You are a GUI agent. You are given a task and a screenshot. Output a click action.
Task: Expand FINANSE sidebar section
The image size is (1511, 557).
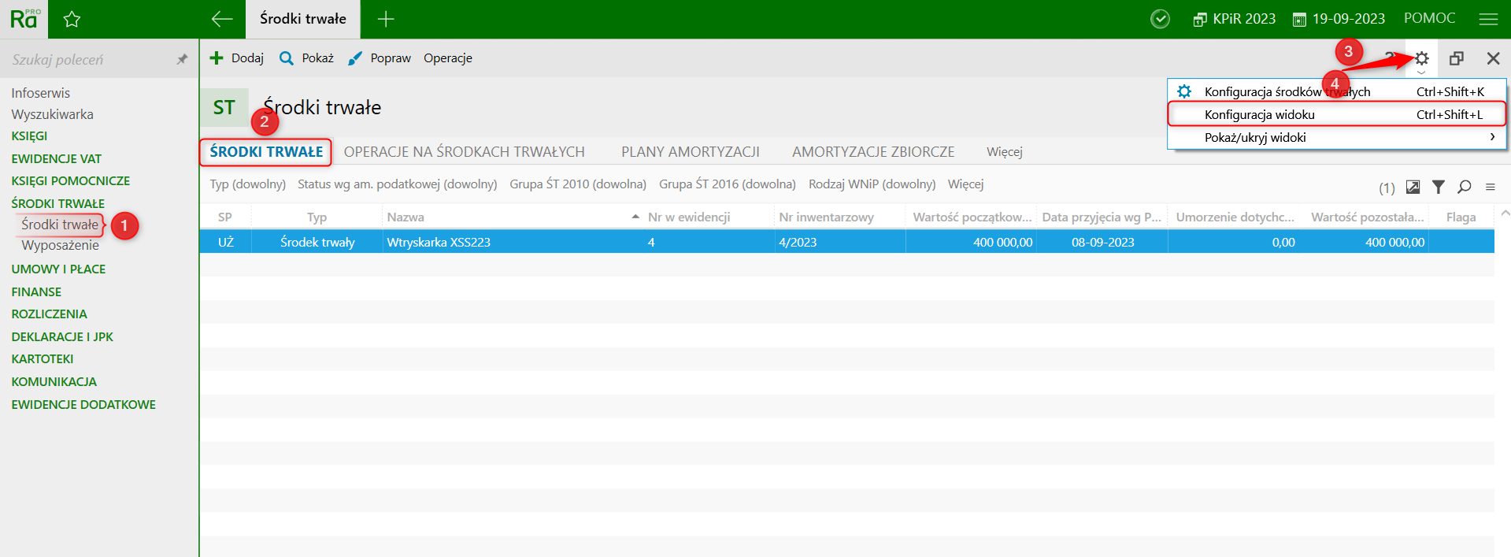(36, 291)
